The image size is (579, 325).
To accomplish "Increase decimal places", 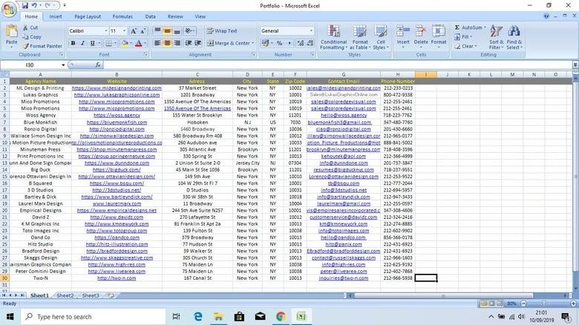I will [300, 44].
